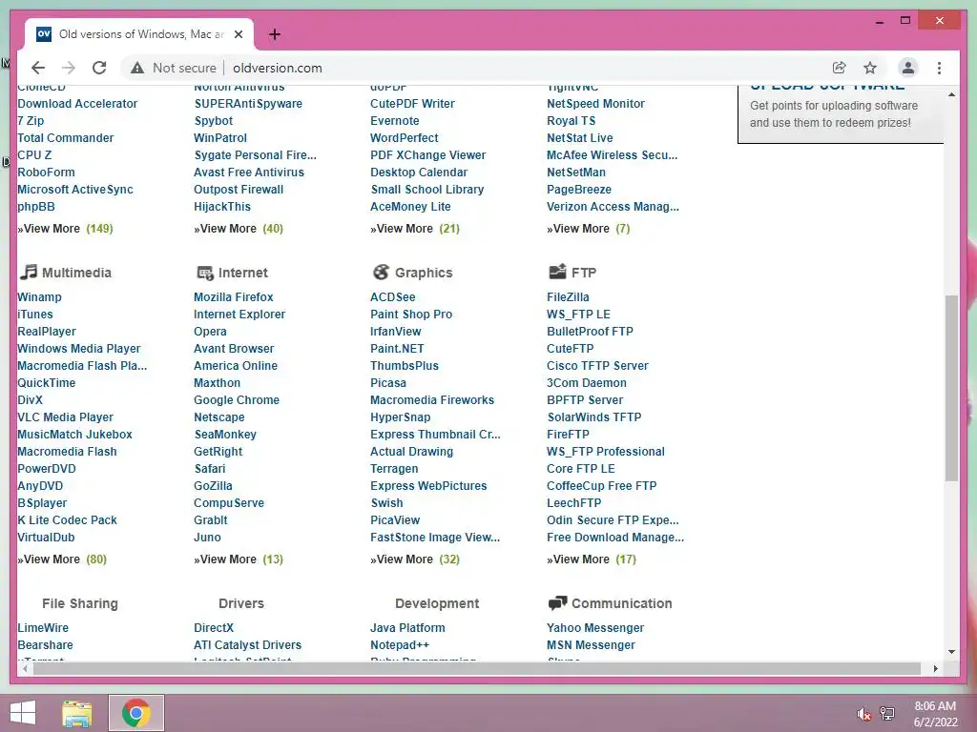Open the ACDSee link
Screen dimensions: 977x732
click(x=392, y=297)
